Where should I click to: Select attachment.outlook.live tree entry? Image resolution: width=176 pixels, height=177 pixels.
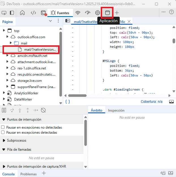tap(37, 62)
